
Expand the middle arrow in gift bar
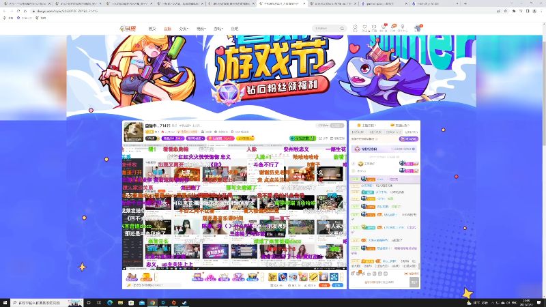[263, 277]
